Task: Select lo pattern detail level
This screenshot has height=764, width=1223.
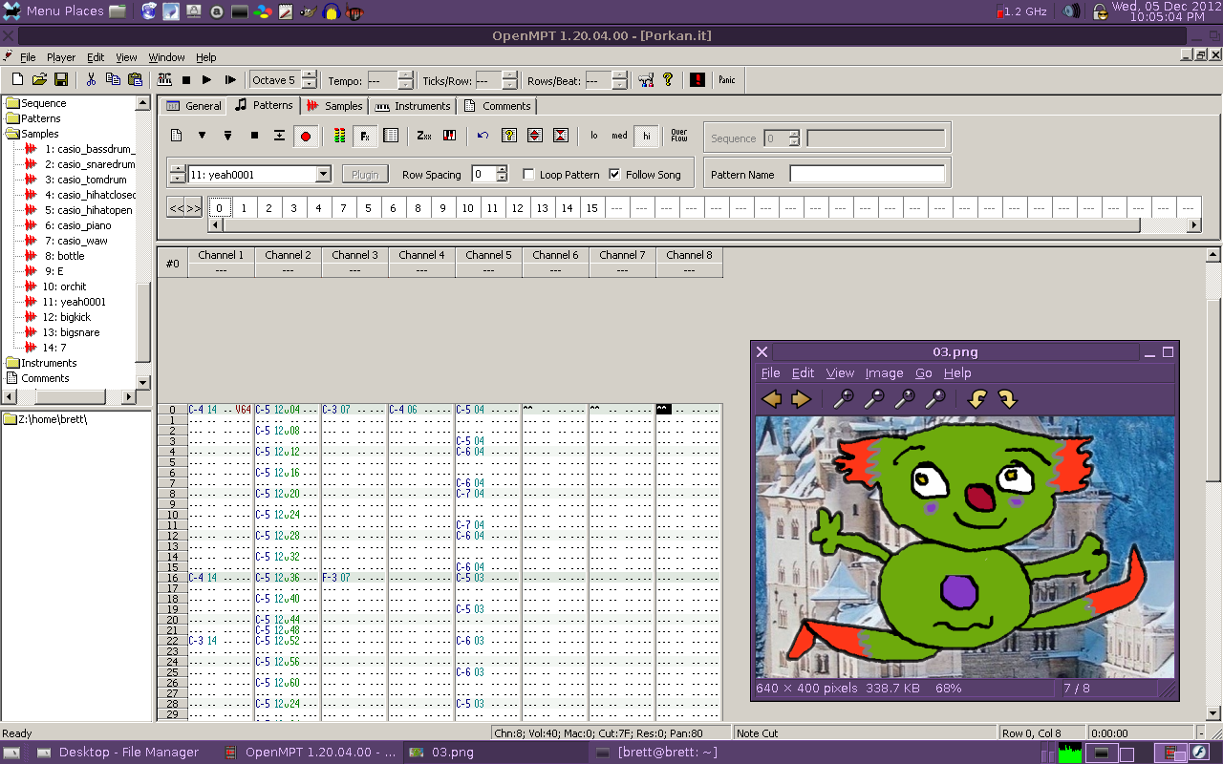Action: [x=593, y=136]
